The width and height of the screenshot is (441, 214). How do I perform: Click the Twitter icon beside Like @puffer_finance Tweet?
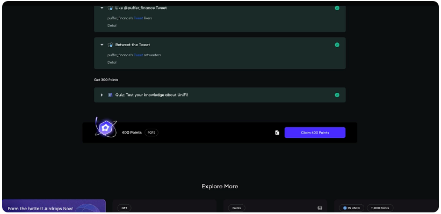click(x=110, y=8)
